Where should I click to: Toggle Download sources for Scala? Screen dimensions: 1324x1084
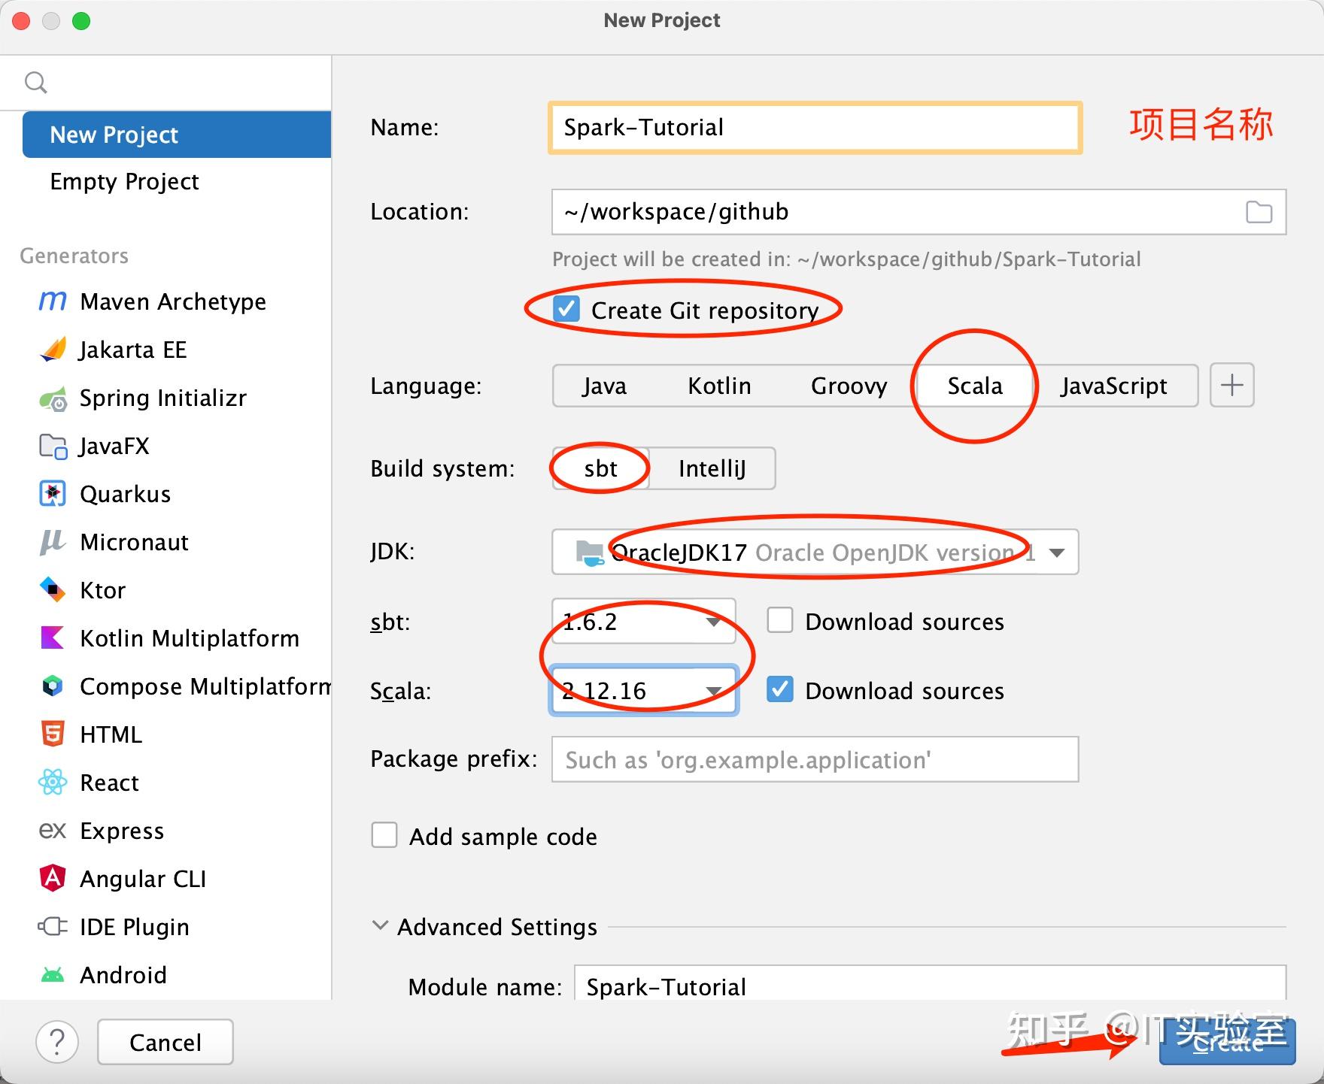pos(780,690)
